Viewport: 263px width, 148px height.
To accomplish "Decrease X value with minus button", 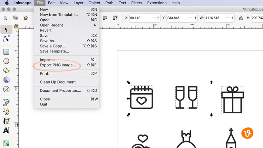I will tap(153, 18).
